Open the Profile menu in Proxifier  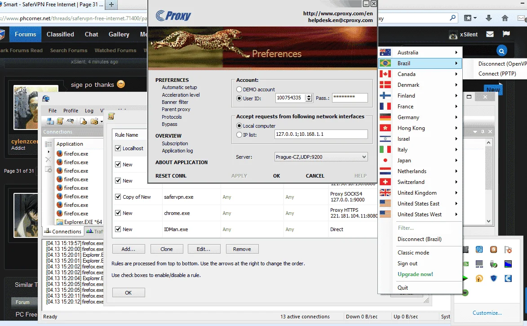pyautogui.click(x=71, y=110)
